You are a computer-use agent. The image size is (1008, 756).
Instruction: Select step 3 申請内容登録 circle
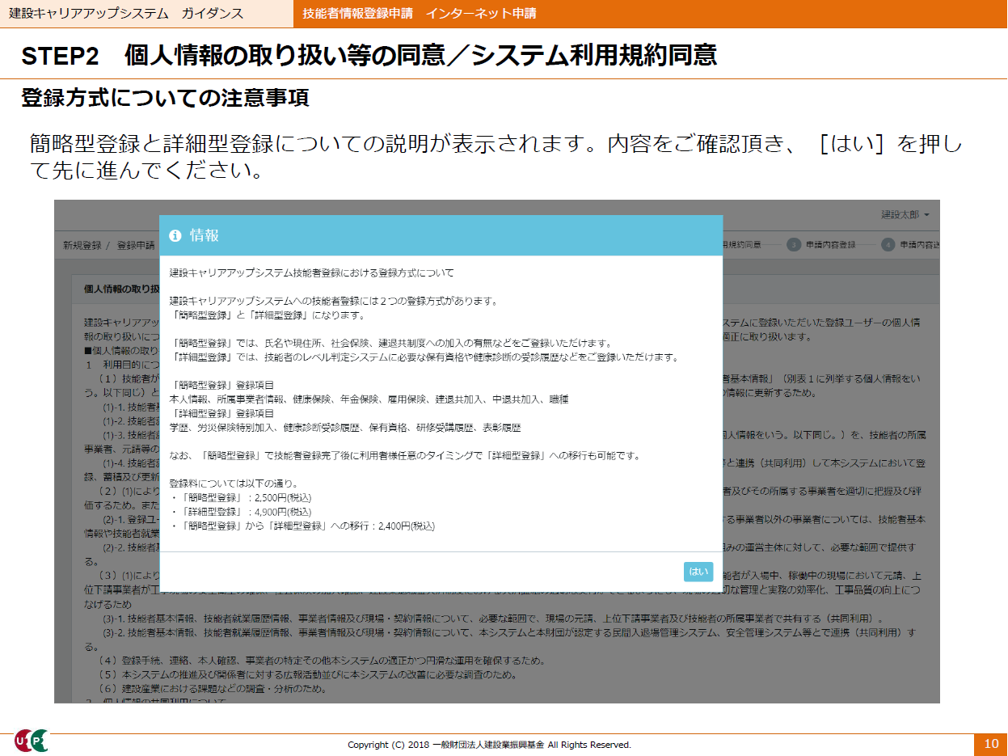tap(794, 245)
